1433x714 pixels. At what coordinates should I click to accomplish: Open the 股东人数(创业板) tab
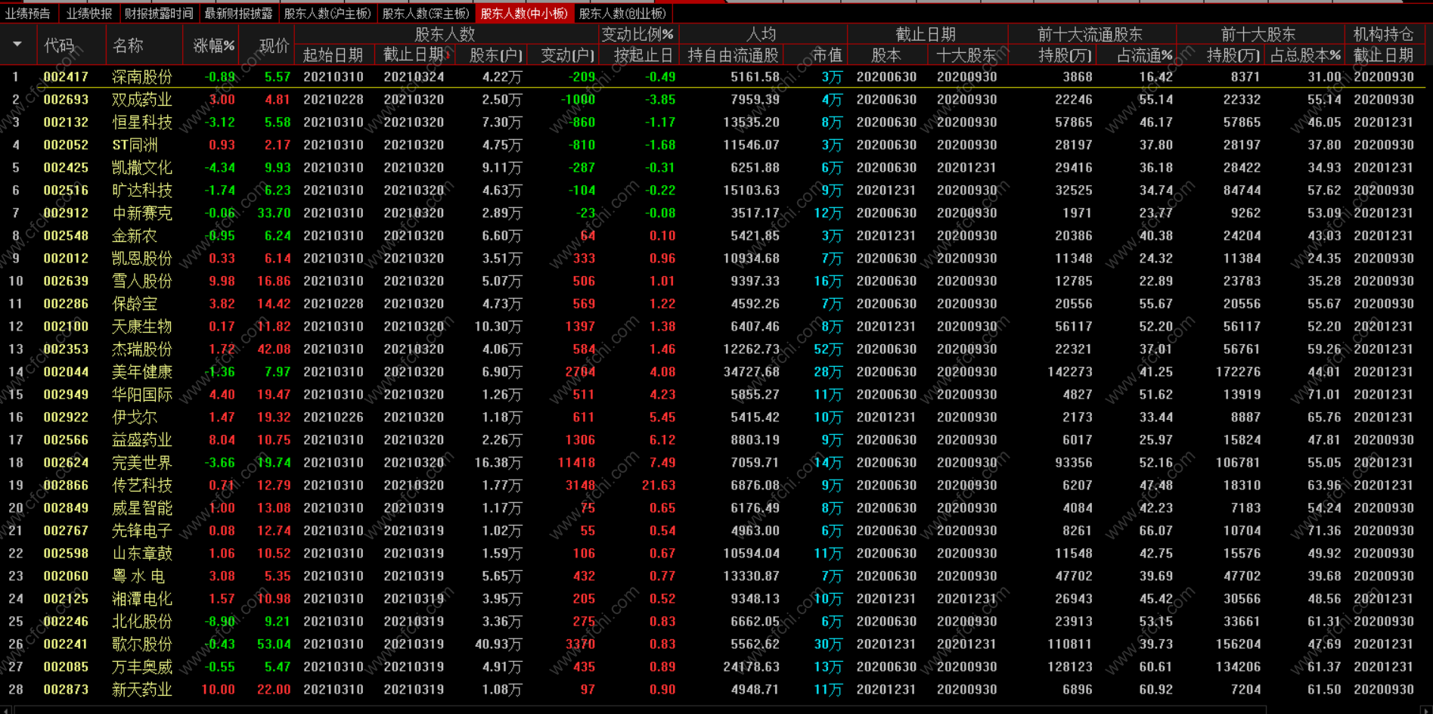point(622,14)
